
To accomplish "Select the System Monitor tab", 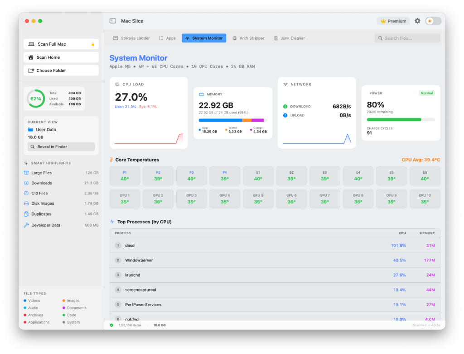I will coord(204,38).
